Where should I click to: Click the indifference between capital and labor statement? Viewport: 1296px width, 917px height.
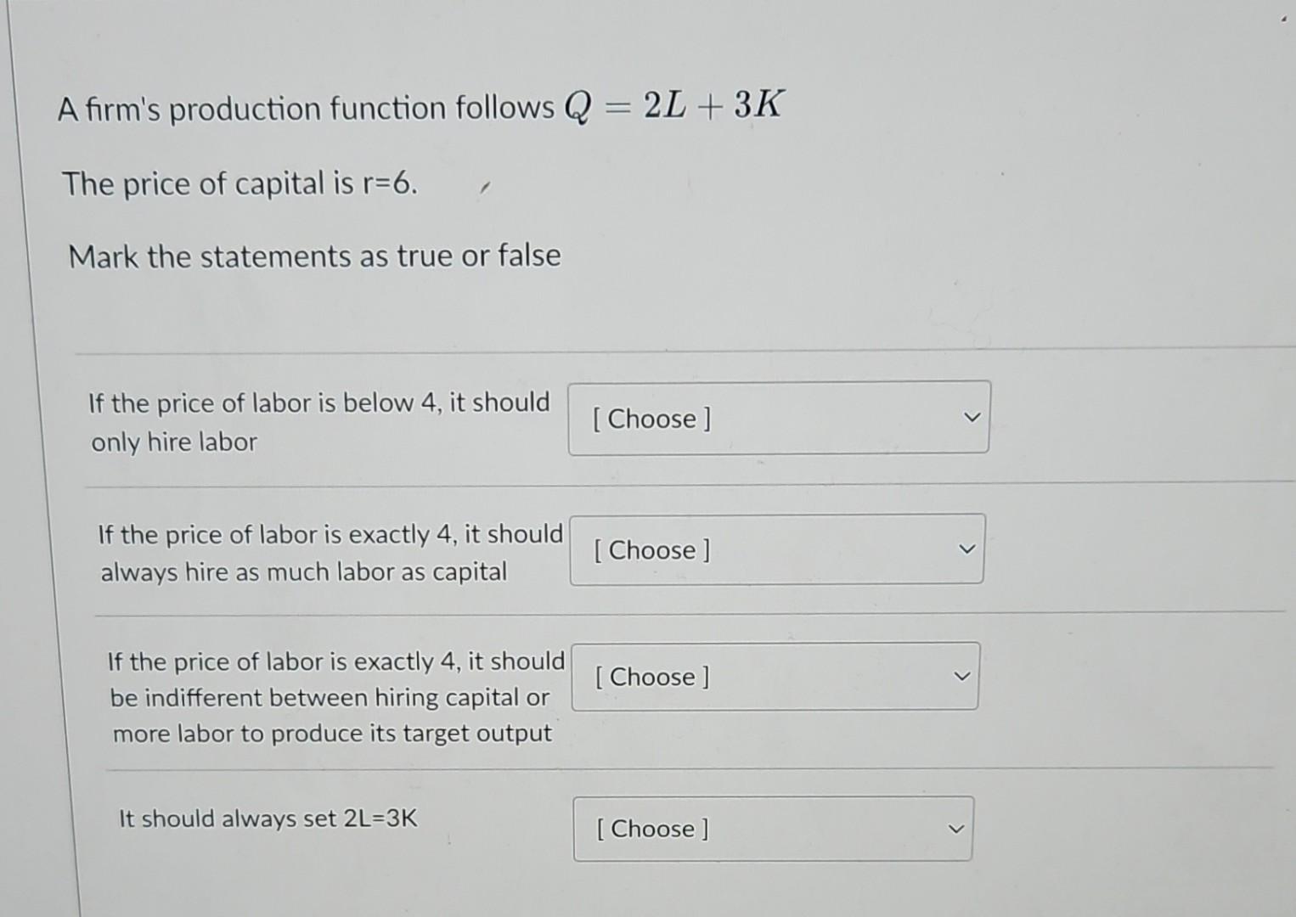pos(335,697)
